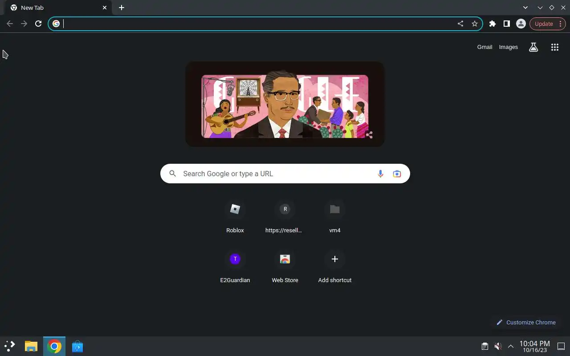Open the E2Guardian shortcut
The height and width of the screenshot is (356, 570).
(235, 267)
